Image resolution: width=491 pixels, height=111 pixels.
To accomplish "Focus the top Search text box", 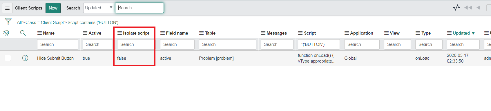I will click(x=139, y=8).
